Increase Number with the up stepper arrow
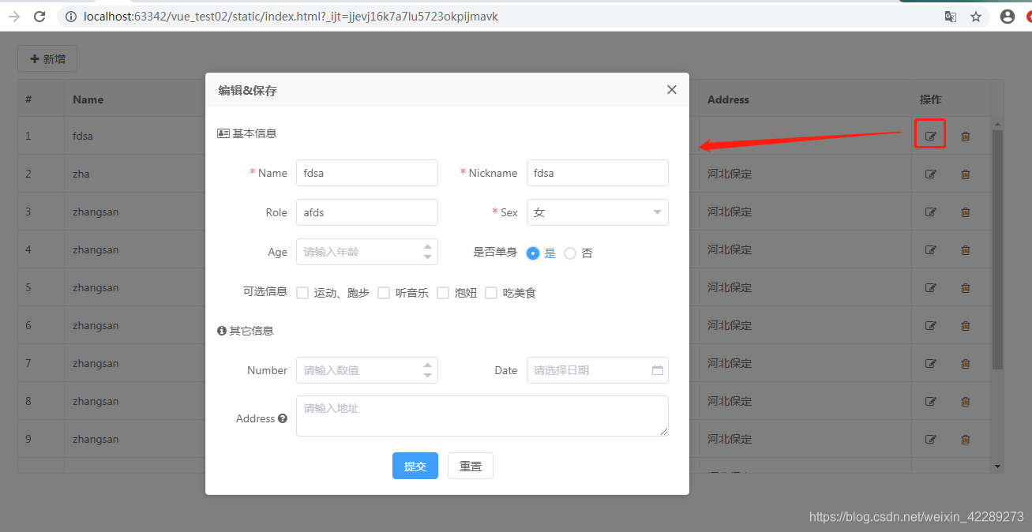 pyautogui.click(x=427, y=365)
